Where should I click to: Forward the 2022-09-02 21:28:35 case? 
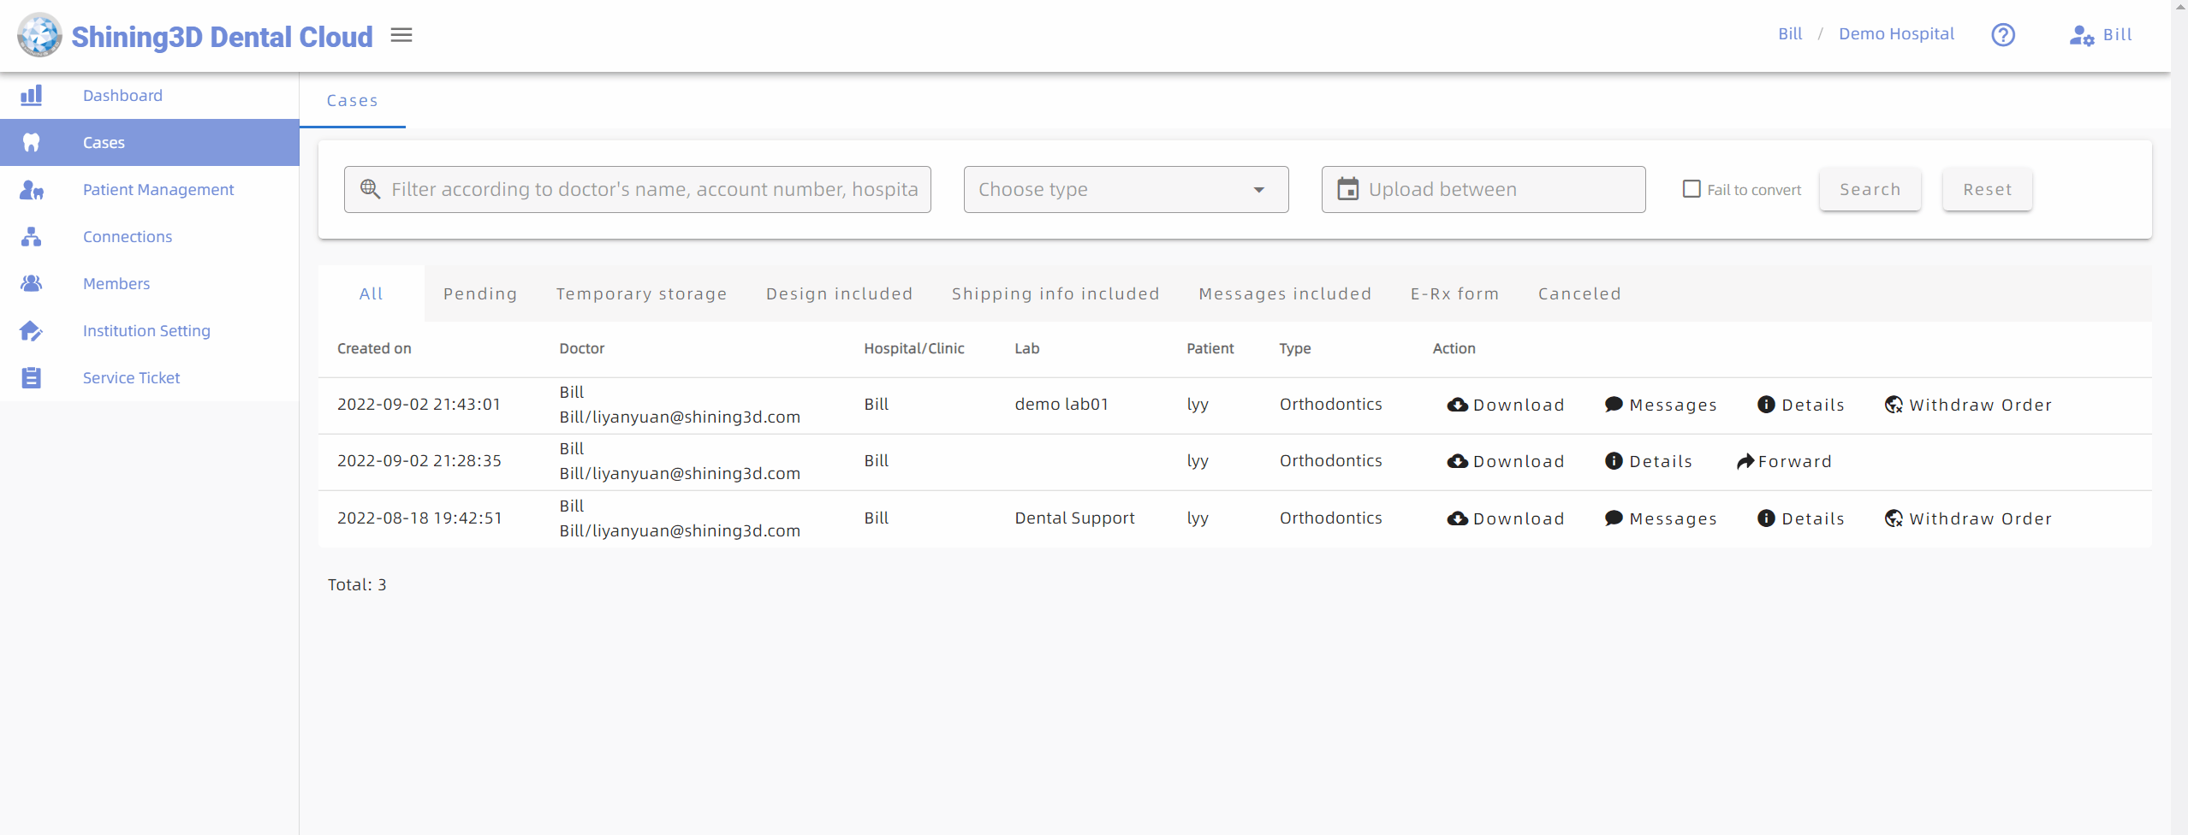pyautogui.click(x=1784, y=462)
